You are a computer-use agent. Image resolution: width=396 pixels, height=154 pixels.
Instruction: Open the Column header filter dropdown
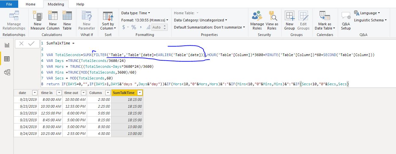pos(108,93)
